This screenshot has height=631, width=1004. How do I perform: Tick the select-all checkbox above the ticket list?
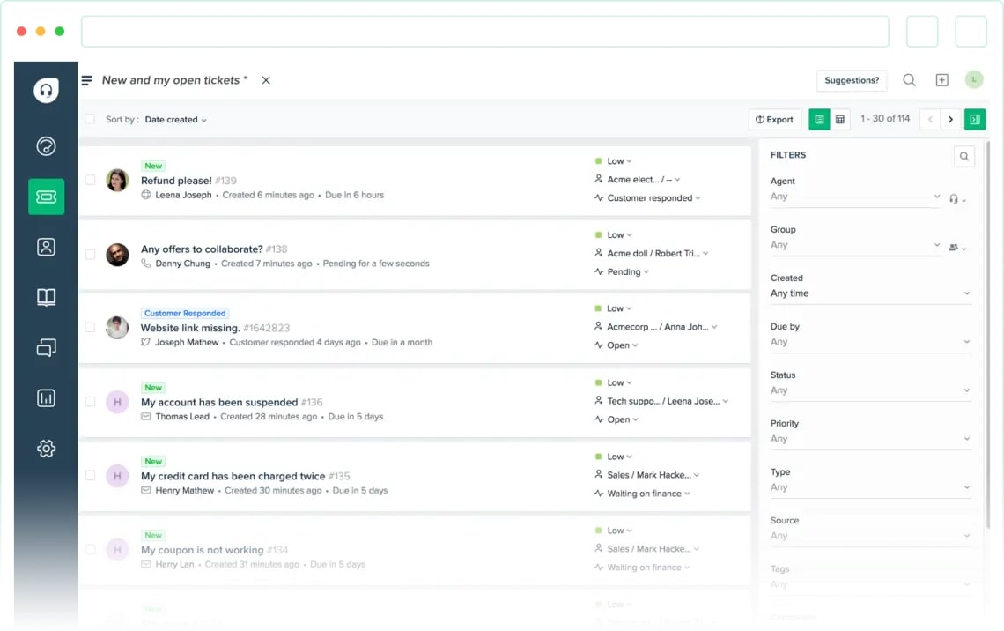point(89,119)
